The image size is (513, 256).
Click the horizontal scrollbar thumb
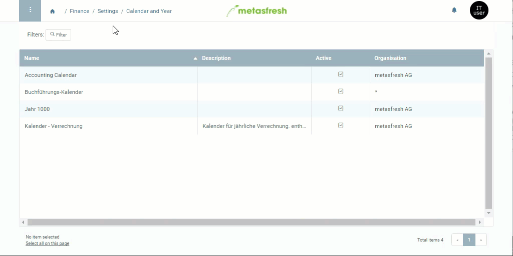click(x=251, y=222)
